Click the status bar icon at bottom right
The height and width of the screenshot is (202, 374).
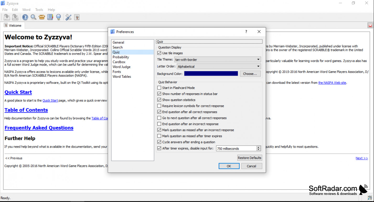[x=370, y=197]
